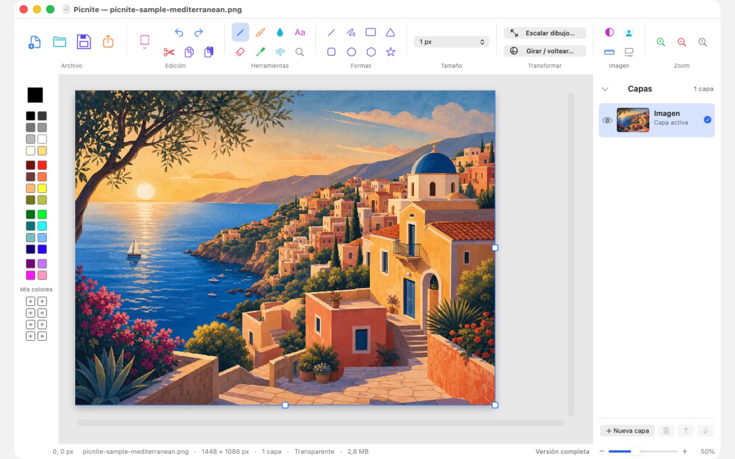Viewport: 735px width, 459px height.
Task: Choose the freehand curve shape
Action: 351,33
